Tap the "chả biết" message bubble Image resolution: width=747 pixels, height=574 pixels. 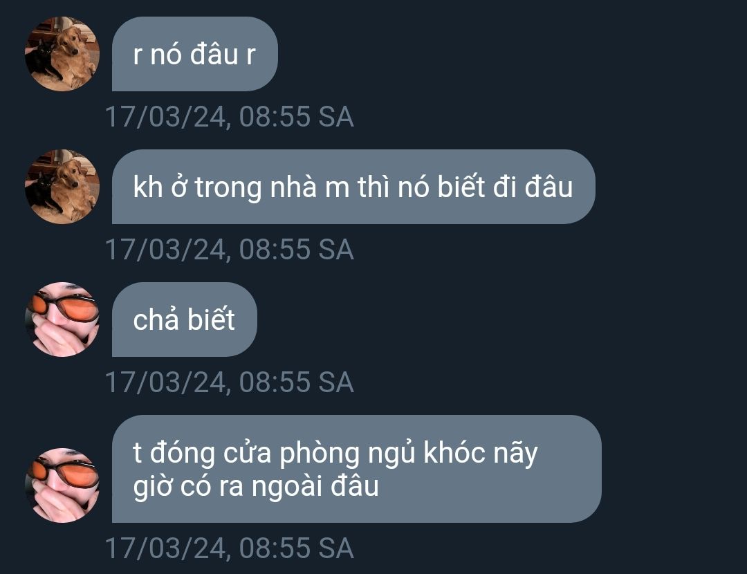pos(185,320)
